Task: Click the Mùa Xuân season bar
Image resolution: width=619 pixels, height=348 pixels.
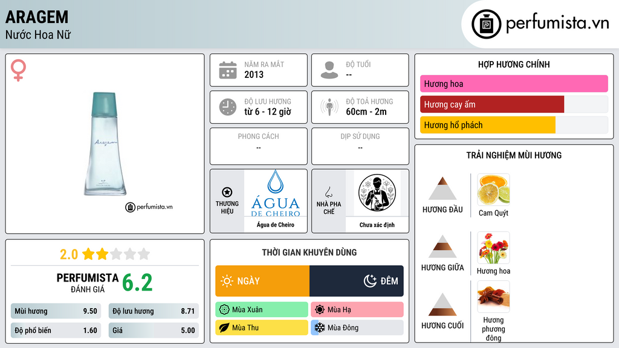Action: (x=262, y=310)
